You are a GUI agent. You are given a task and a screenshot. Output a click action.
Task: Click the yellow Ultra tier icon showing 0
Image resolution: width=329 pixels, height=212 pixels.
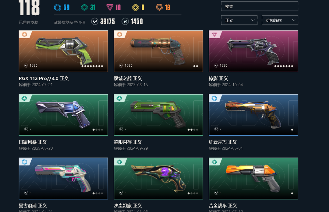point(135,8)
